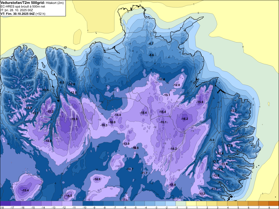
Task: Click the -8.5 temperature label
Action: click(62, 82)
